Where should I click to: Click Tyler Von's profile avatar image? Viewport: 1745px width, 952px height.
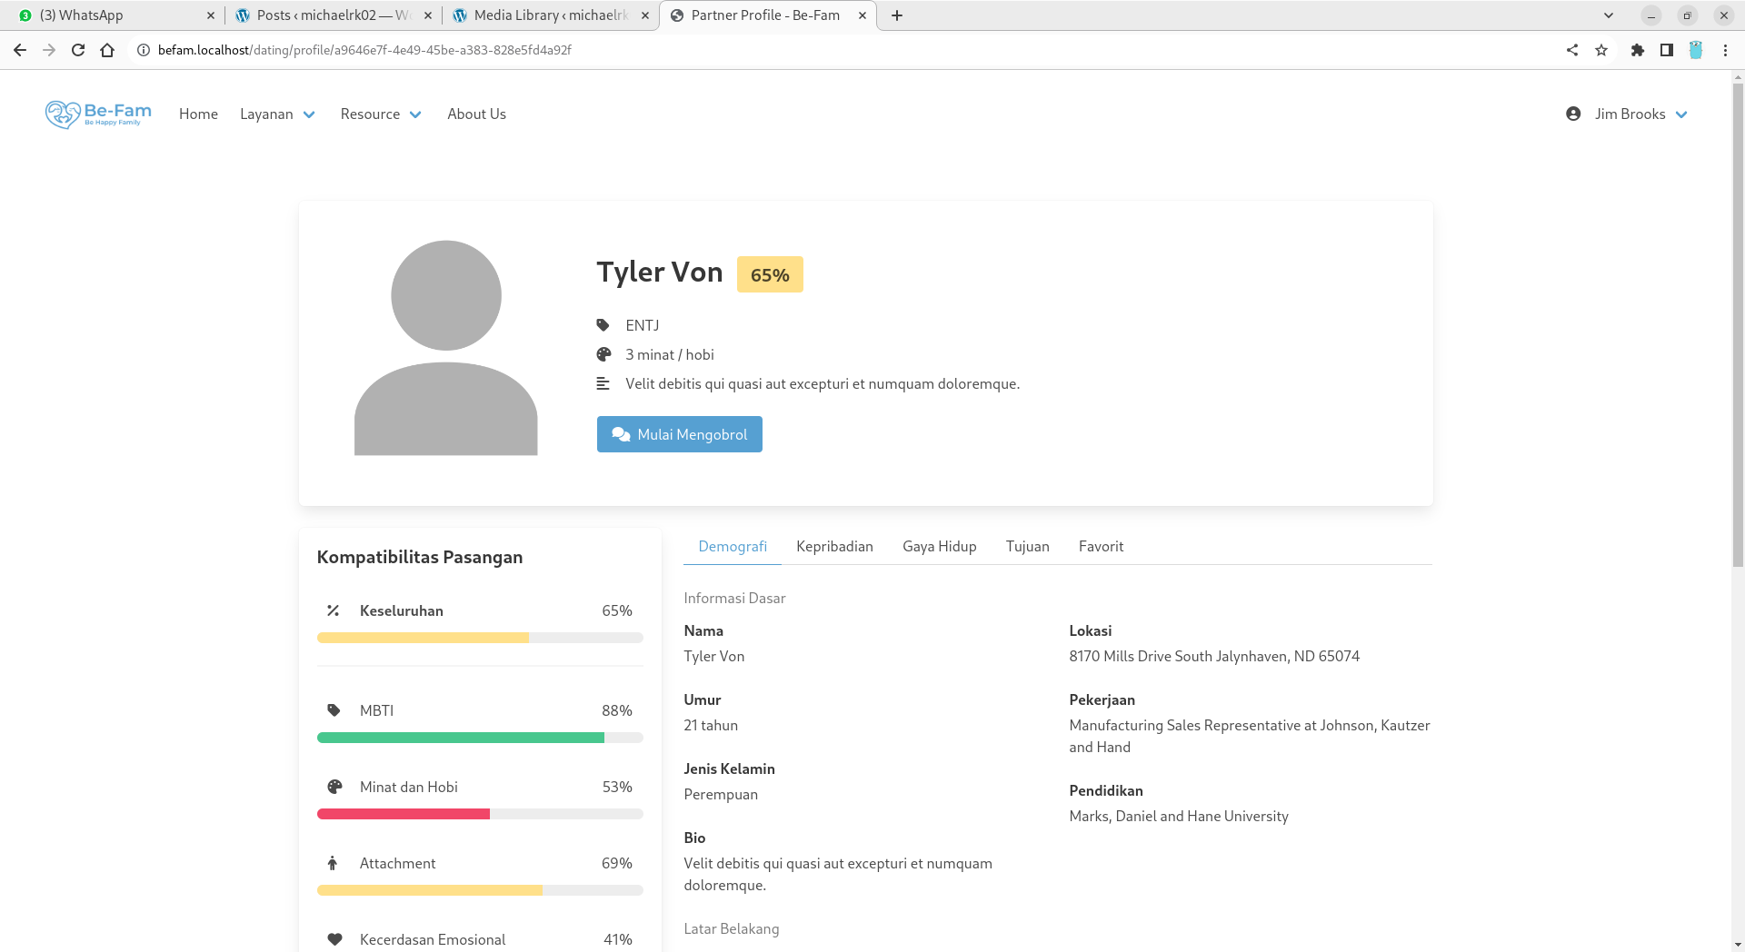coord(445,348)
